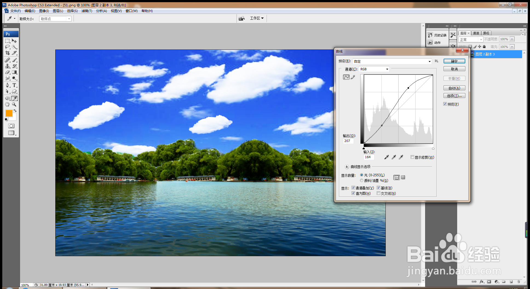Choose the gray point eyedropper in Curves

pos(394,157)
